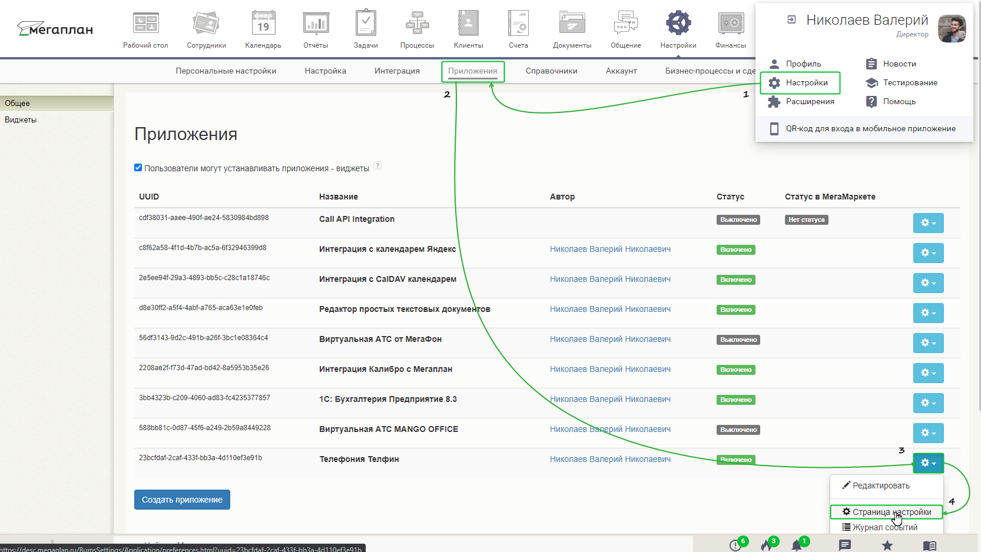Viewport: 981px width, 552px height.
Task: Switch to Интеграция tab
Action: point(397,71)
